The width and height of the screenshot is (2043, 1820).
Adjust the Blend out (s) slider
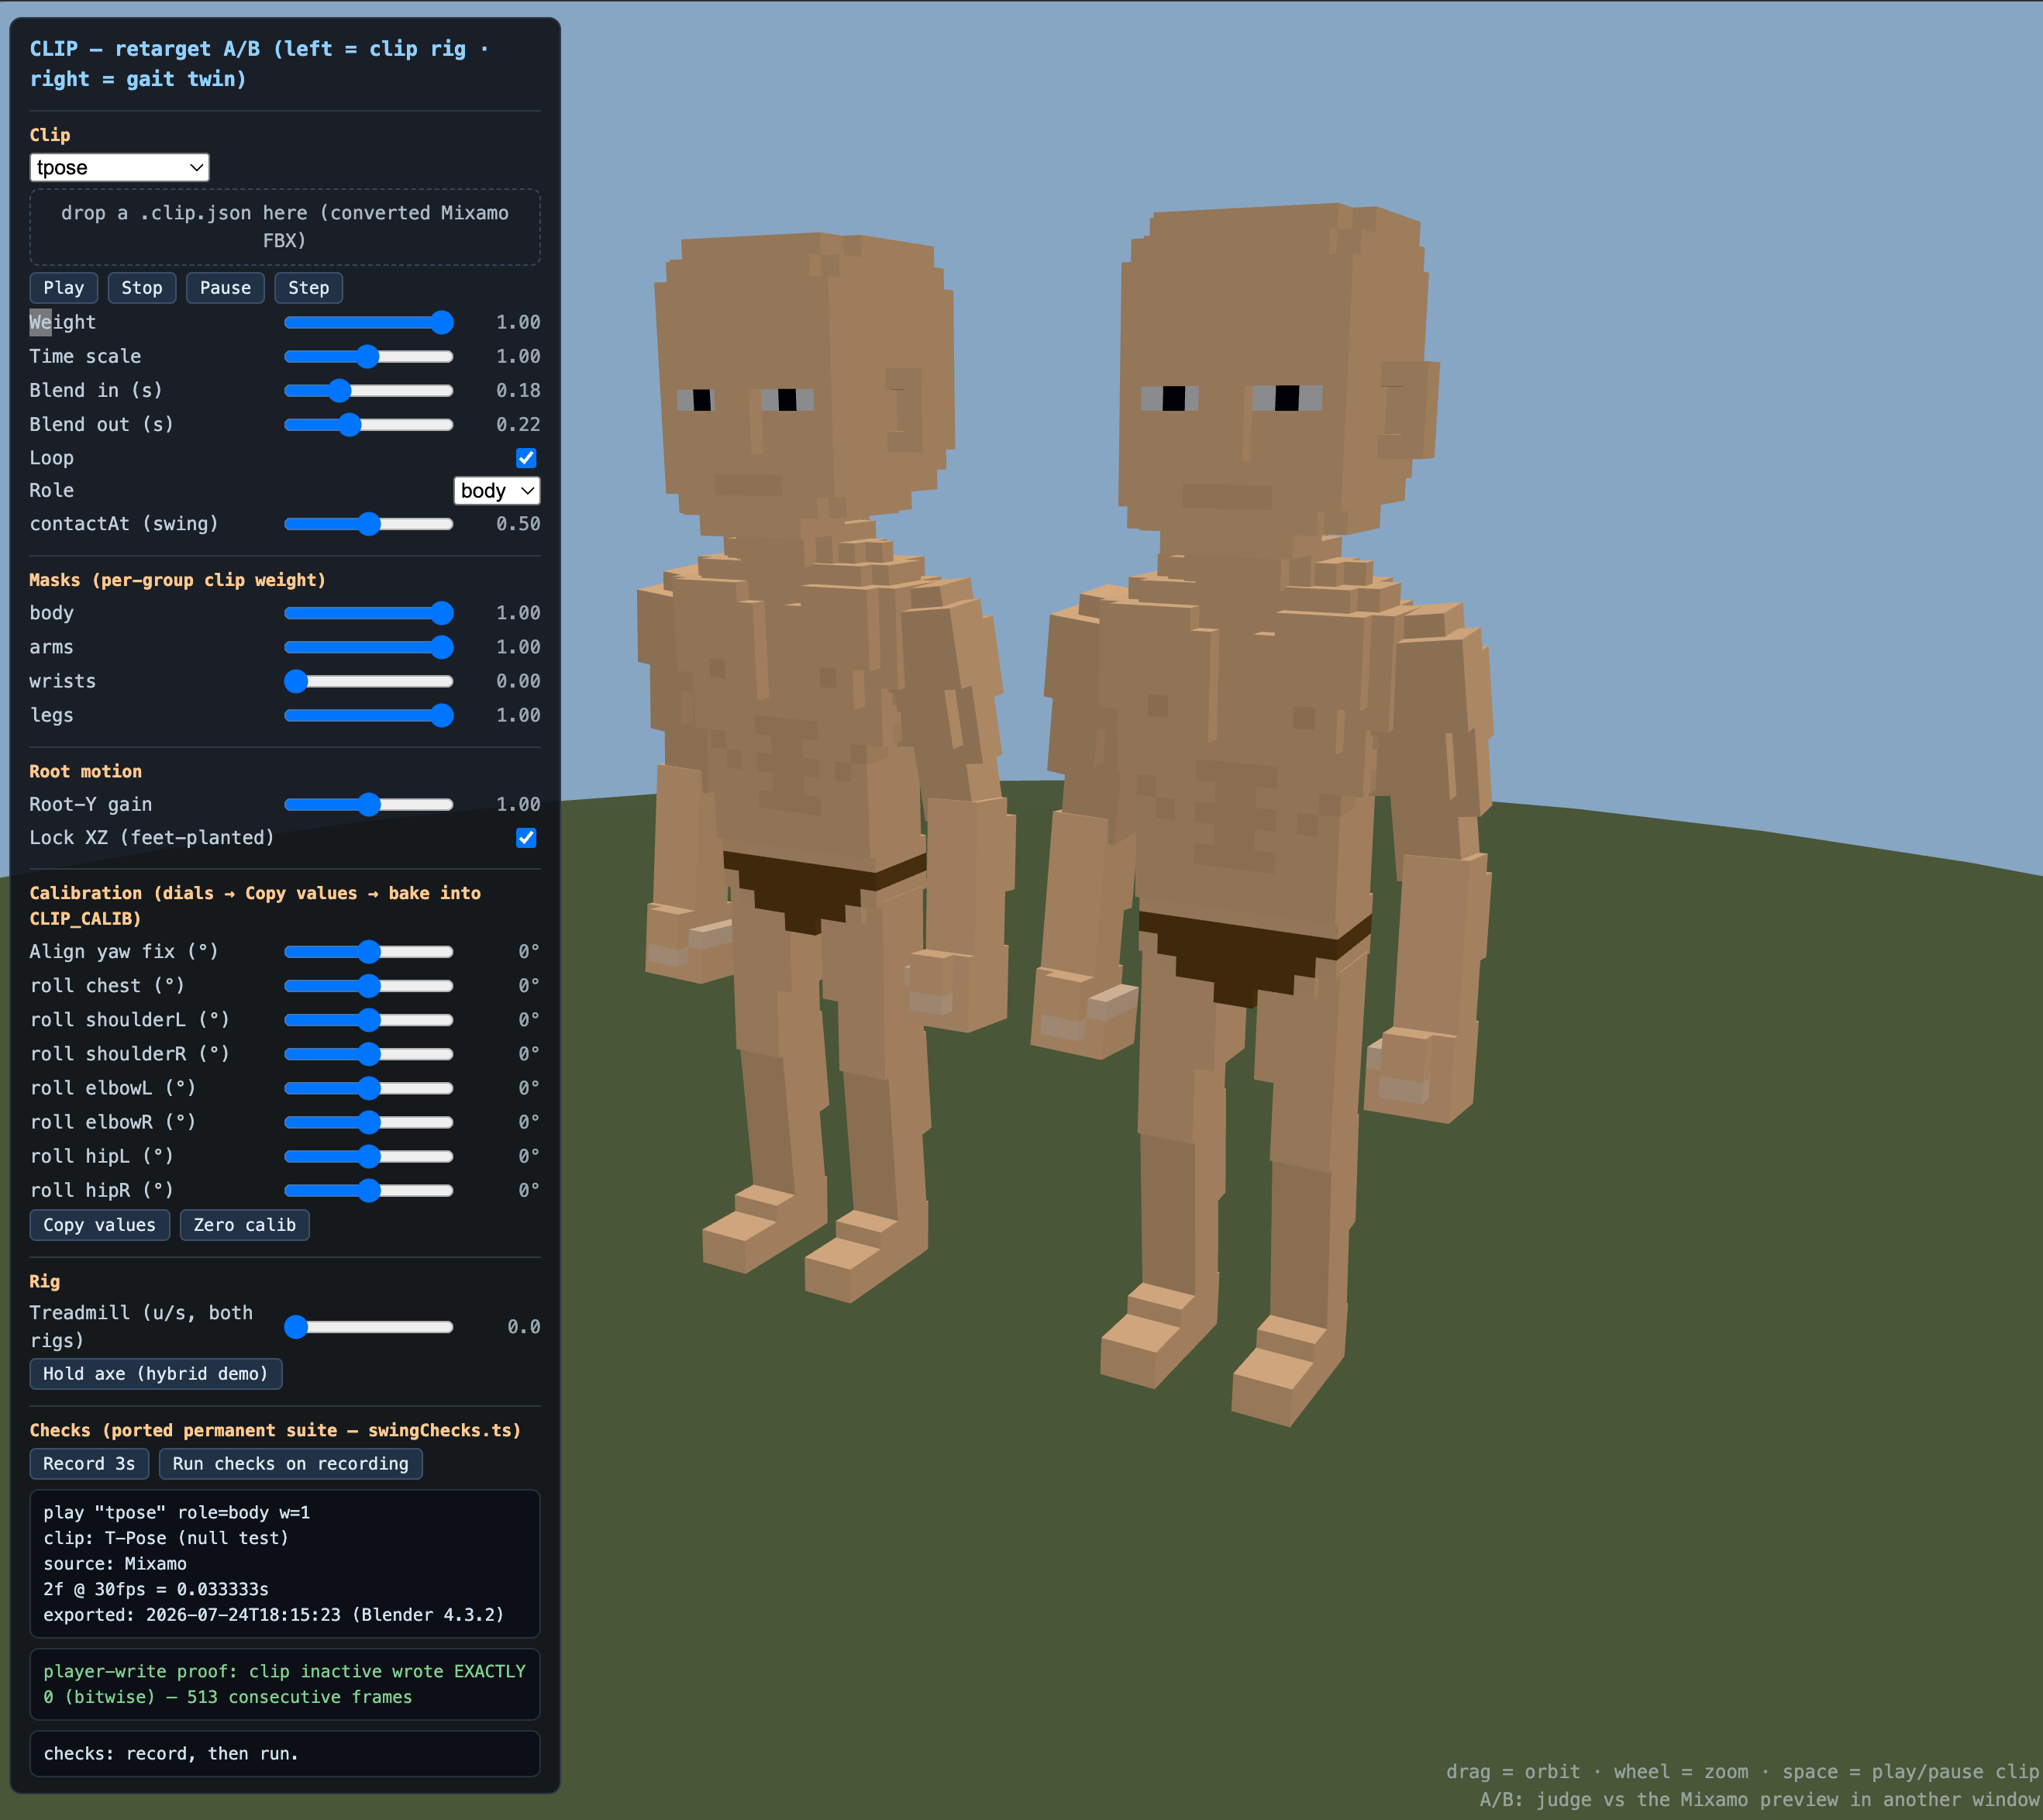[369, 424]
